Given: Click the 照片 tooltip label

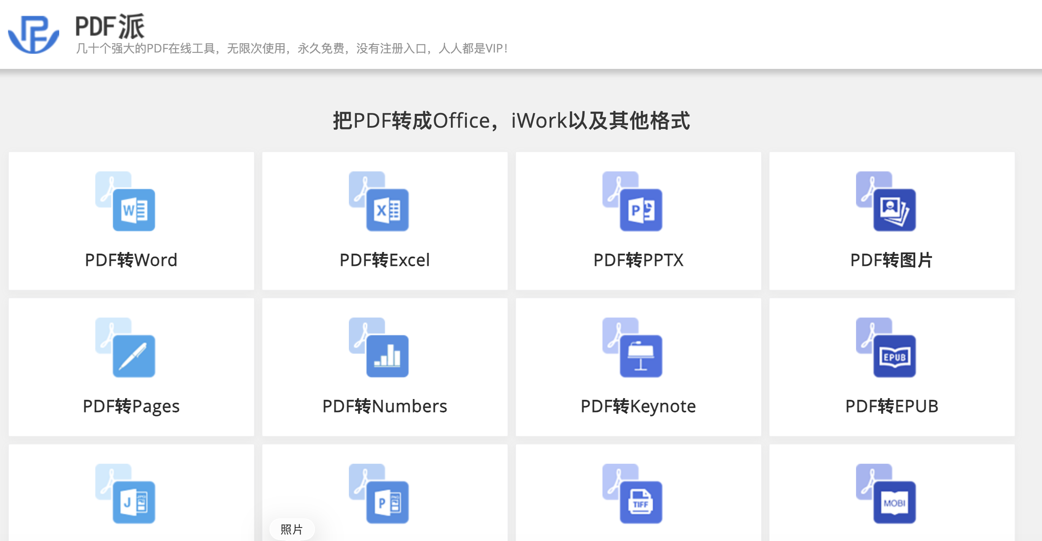Looking at the screenshot, I should pos(291,529).
